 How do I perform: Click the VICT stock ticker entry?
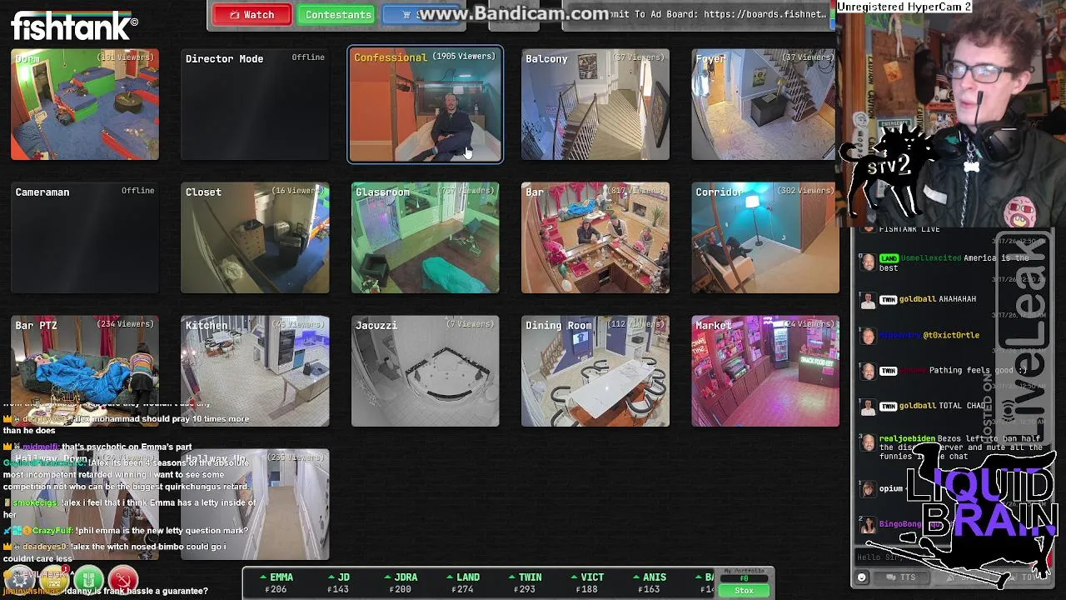(x=586, y=582)
